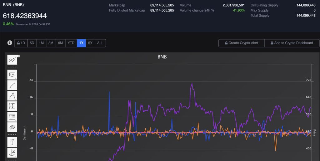The width and height of the screenshot is (320, 161).
Task: Select the horizontal lines levels tool
Action: pyautogui.click(x=12, y=117)
